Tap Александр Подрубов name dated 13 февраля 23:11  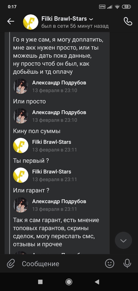(x=59, y=202)
